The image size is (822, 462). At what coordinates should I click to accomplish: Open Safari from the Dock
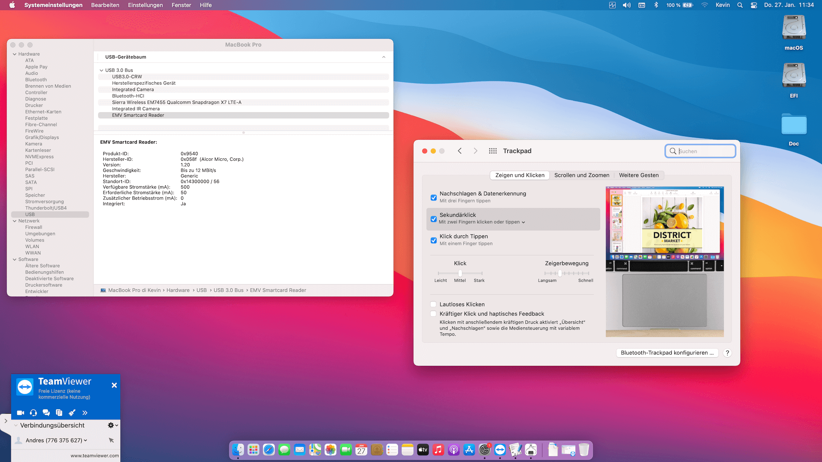[x=269, y=450]
